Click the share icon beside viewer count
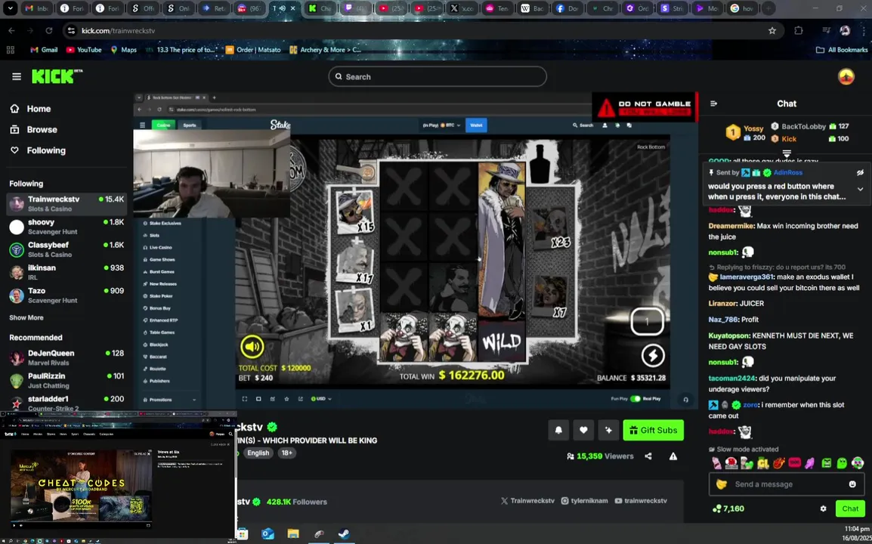The height and width of the screenshot is (544, 872). tap(648, 456)
